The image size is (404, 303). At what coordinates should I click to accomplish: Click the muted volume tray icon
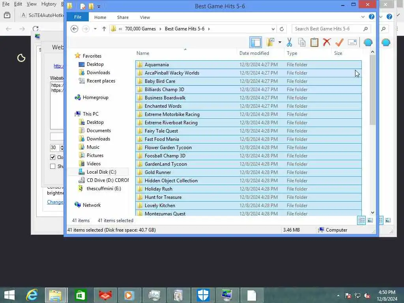pyautogui.click(x=367, y=296)
